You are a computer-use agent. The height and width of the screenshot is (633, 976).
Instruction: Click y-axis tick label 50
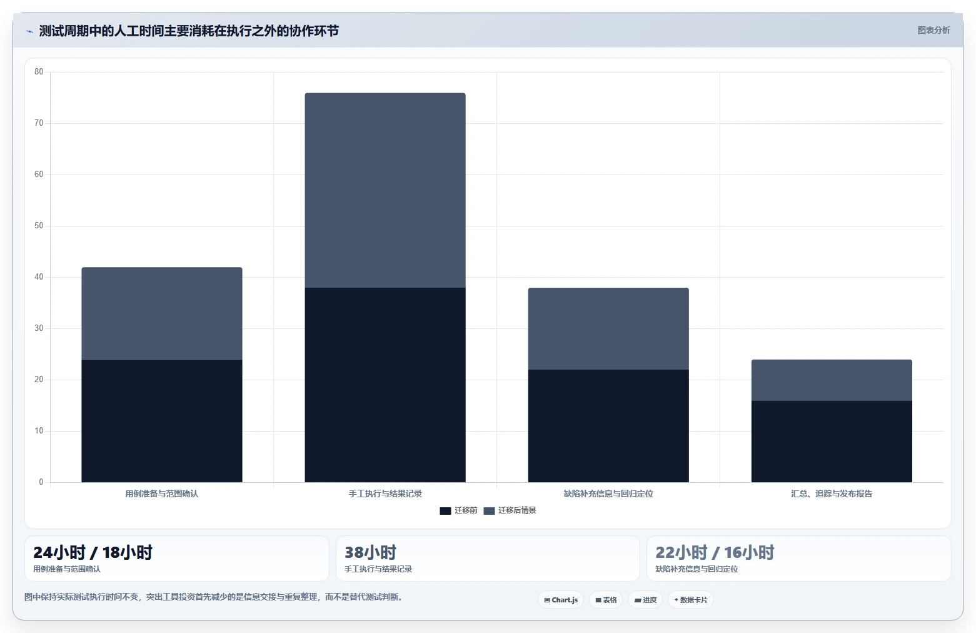(x=39, y=226)
